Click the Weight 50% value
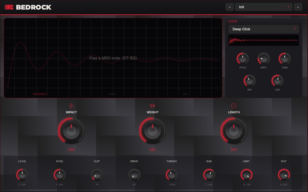308x192 pixels. pyautogui.click(x=152, y=150)
